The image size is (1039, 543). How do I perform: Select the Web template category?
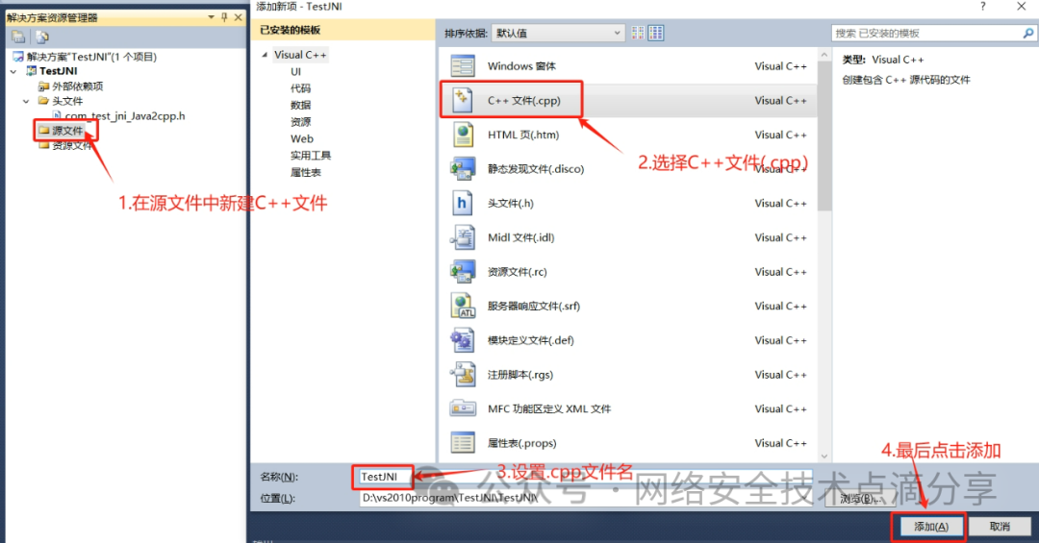pyautogui.click(x=302, y=139)
